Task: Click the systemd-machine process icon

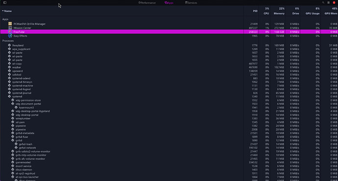Action: click(9, 85)
